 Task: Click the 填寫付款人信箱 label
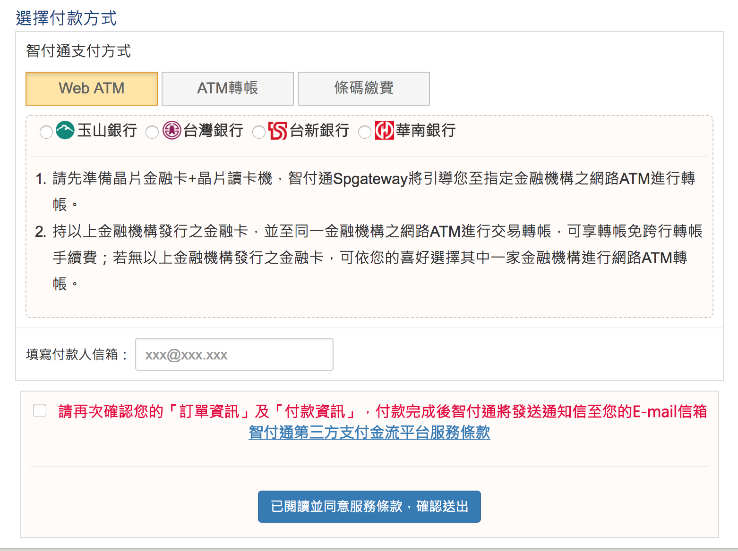77,354
